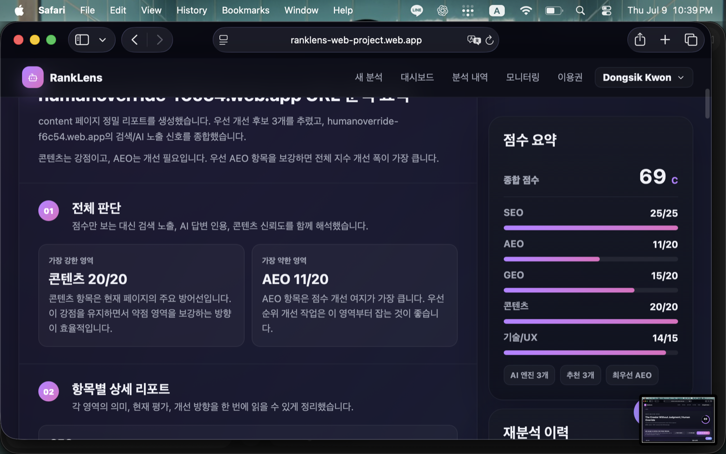
Task: Click the RankLens brand name
Action: (x=76, y=78)
